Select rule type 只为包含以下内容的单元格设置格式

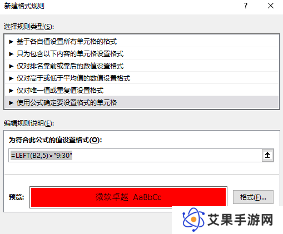tap(142, 54)
